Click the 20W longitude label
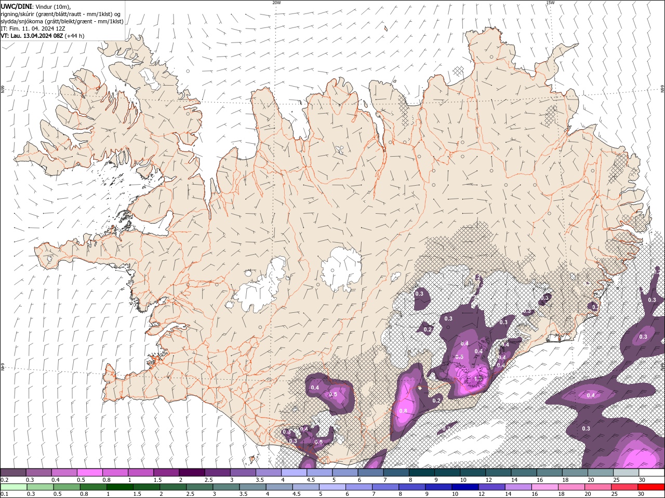 (277, 3)
